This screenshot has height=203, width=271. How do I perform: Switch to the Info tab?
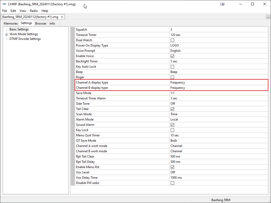pyautogui.click(x=52, y=24)
